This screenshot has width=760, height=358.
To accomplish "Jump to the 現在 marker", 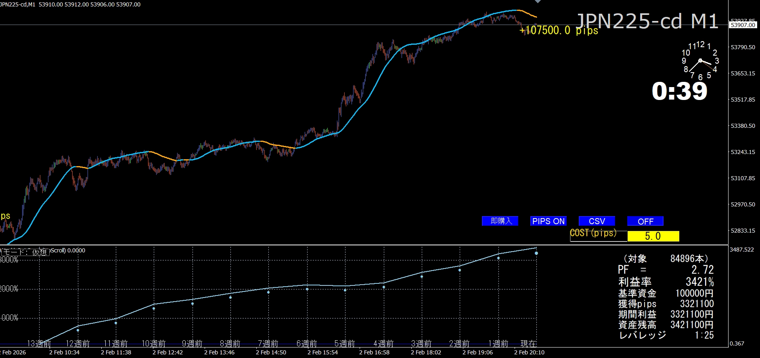I will click(x=528, y=343).
